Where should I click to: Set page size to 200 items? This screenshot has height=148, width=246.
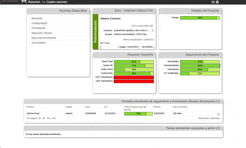[x=54, y=118]
